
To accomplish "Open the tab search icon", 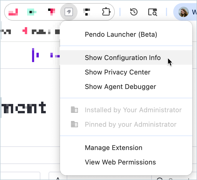I will [153, 12].
